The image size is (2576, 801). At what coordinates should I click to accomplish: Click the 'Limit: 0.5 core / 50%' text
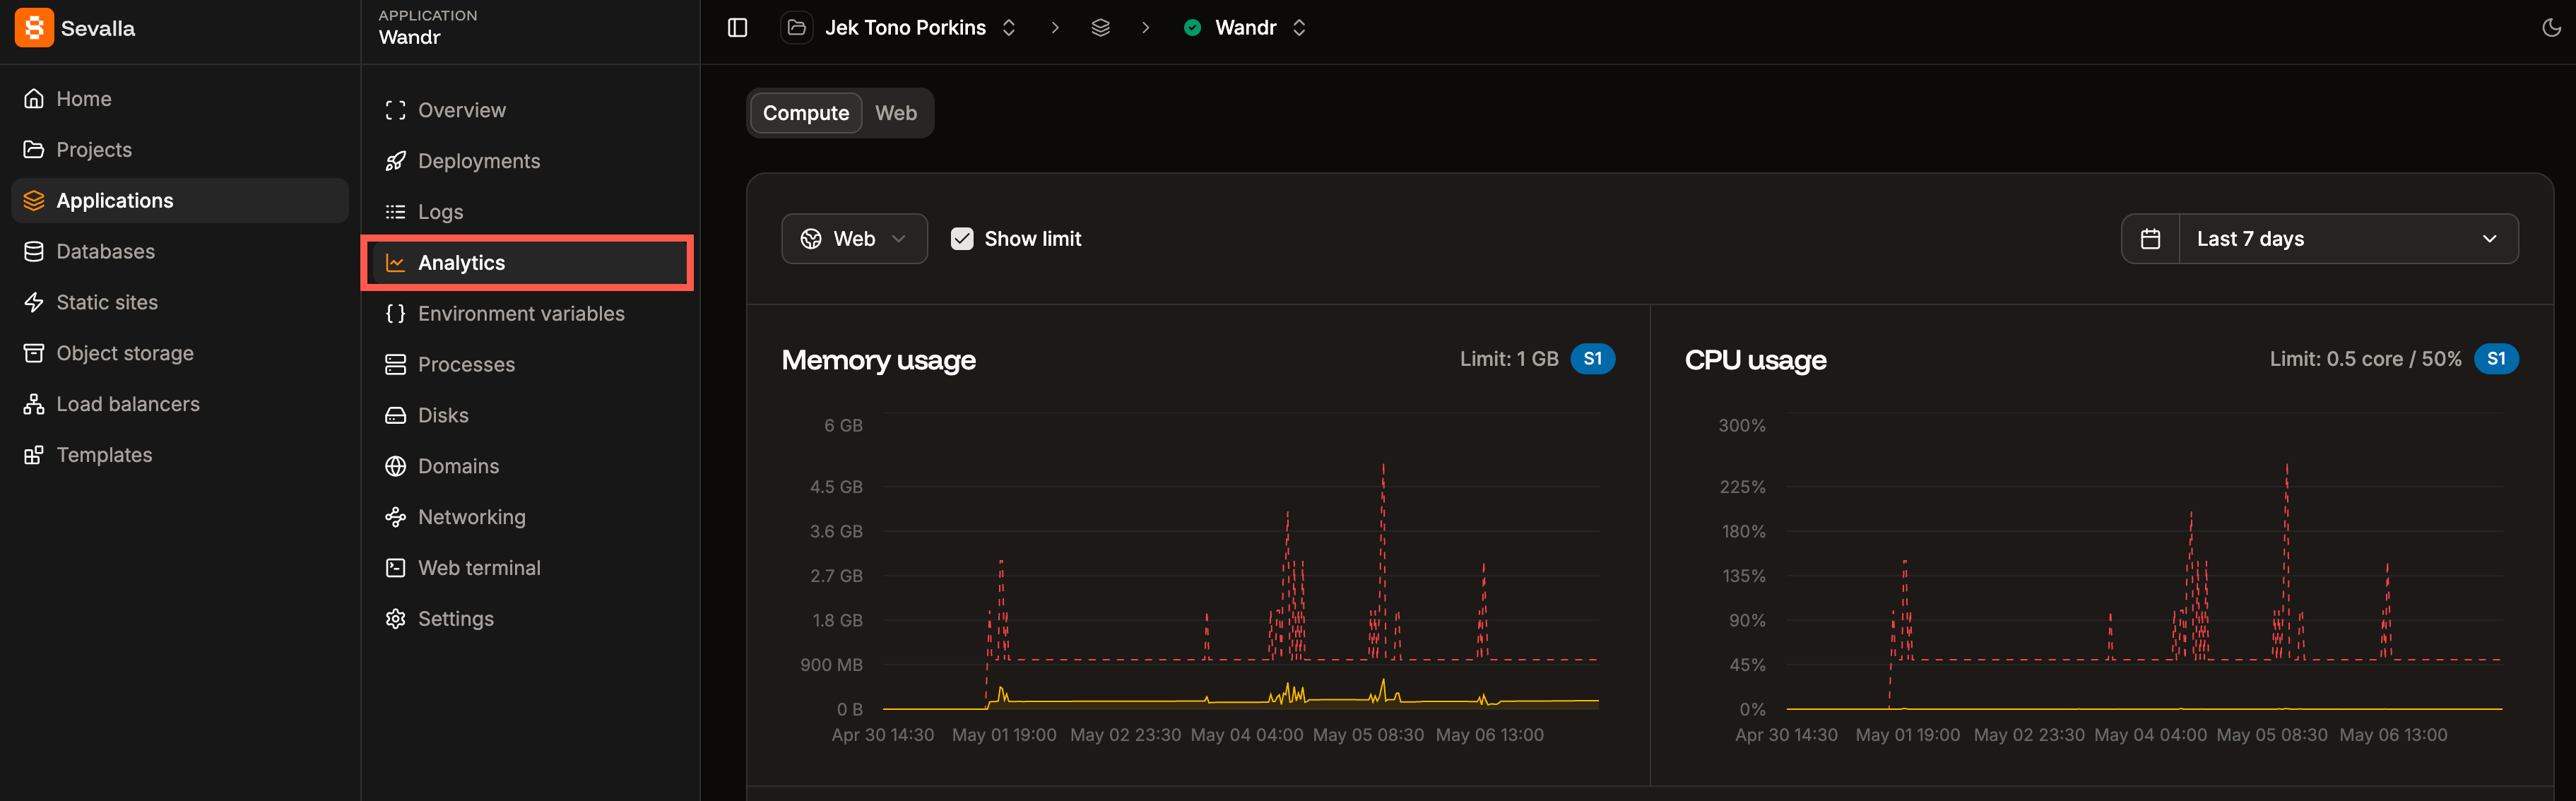(2365, 360)
